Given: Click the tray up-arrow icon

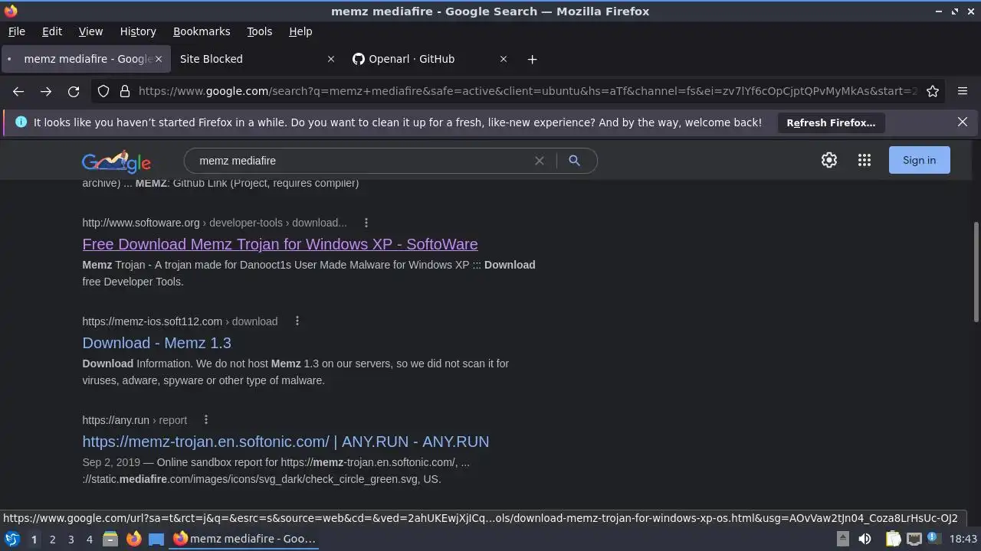Looking at the screenshot, I should (842, 539).
